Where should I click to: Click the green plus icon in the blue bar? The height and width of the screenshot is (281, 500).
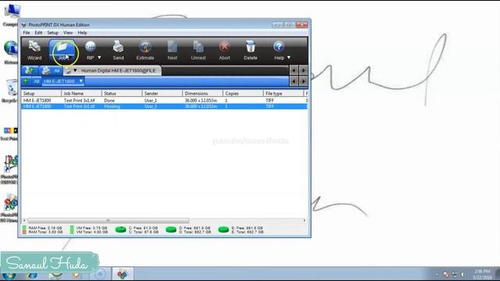(x=26, y=81)
